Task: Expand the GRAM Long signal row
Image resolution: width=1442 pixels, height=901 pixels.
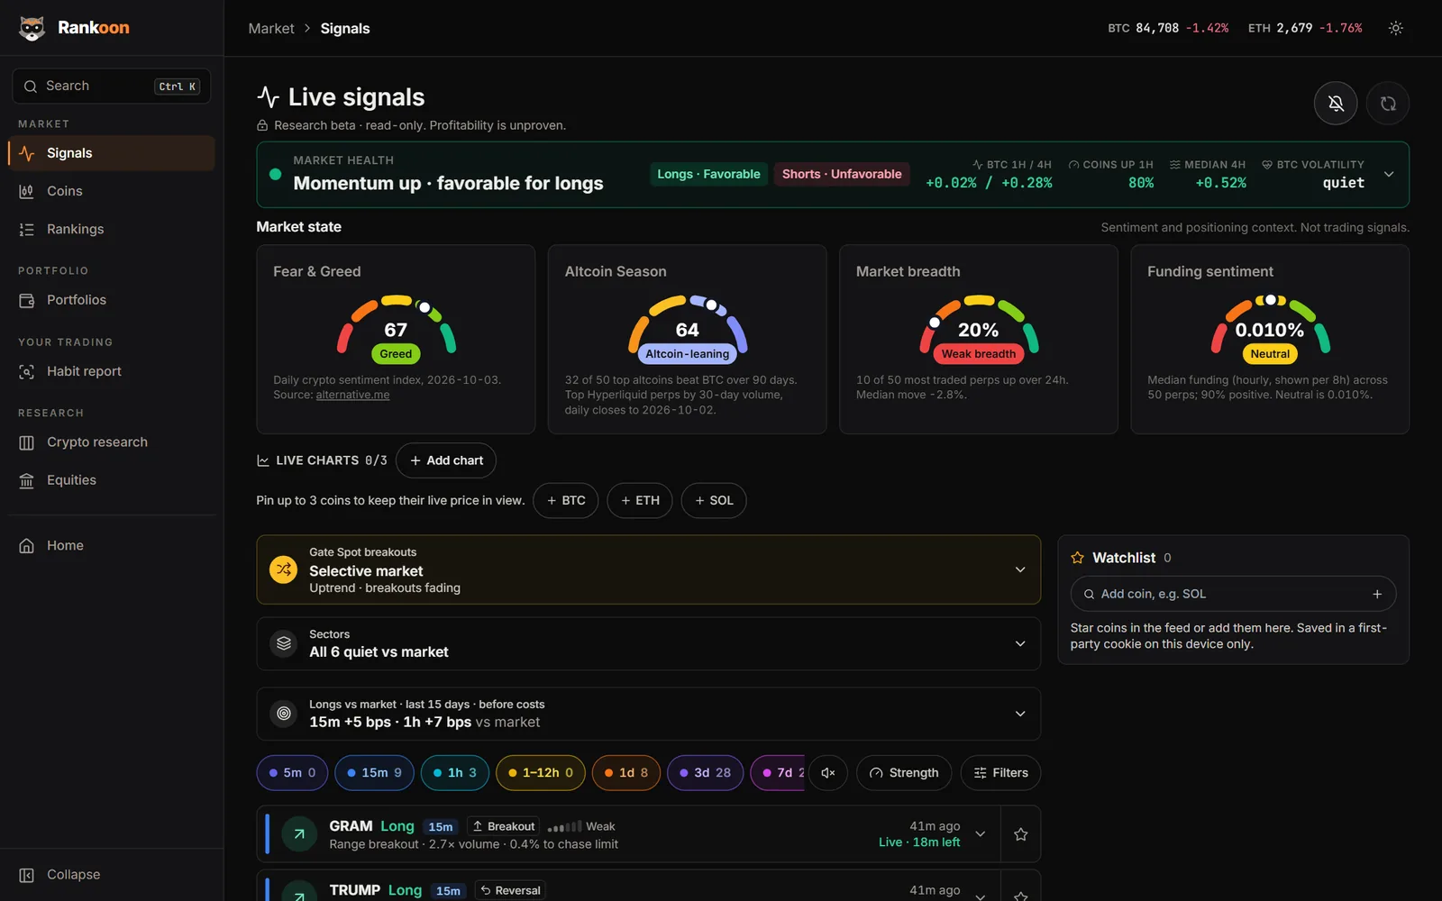Action: tap(981, 834)
